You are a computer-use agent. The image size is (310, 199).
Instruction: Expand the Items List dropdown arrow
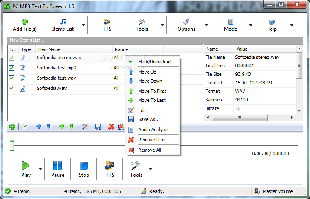(83, 25)
